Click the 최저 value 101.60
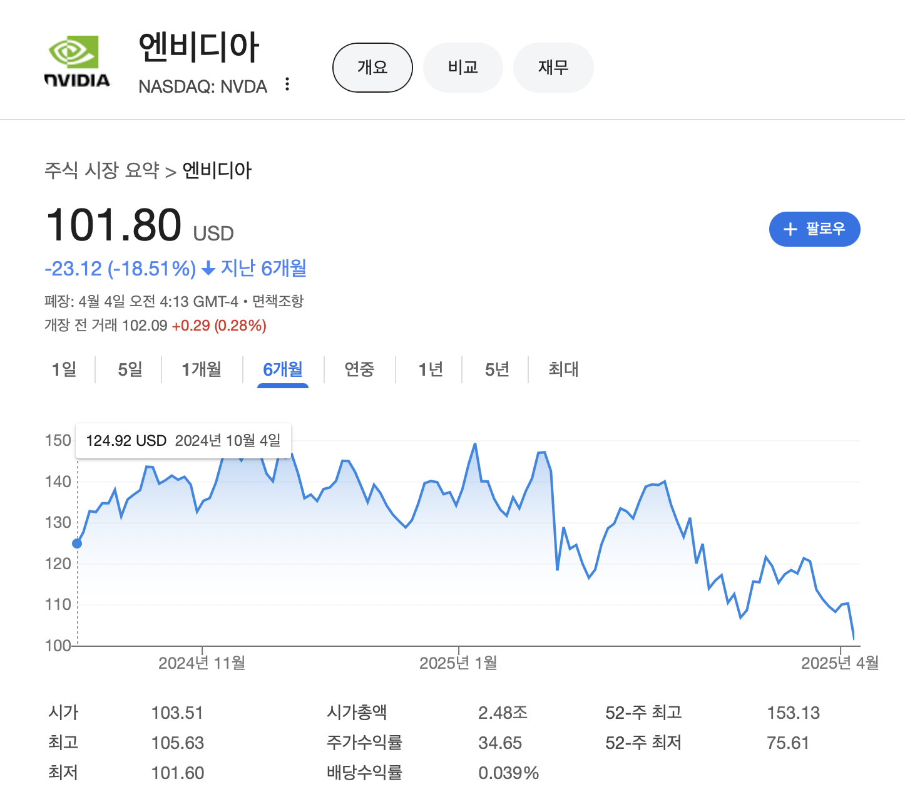905x799 pixels. [178, 773]
